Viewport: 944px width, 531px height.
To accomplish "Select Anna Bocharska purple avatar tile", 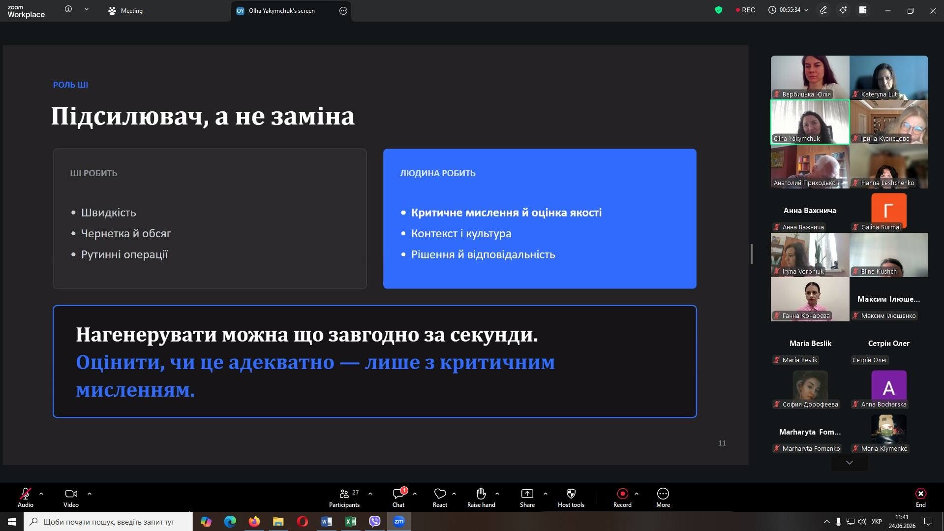I will pyautogui.click(x=888, y=388).
